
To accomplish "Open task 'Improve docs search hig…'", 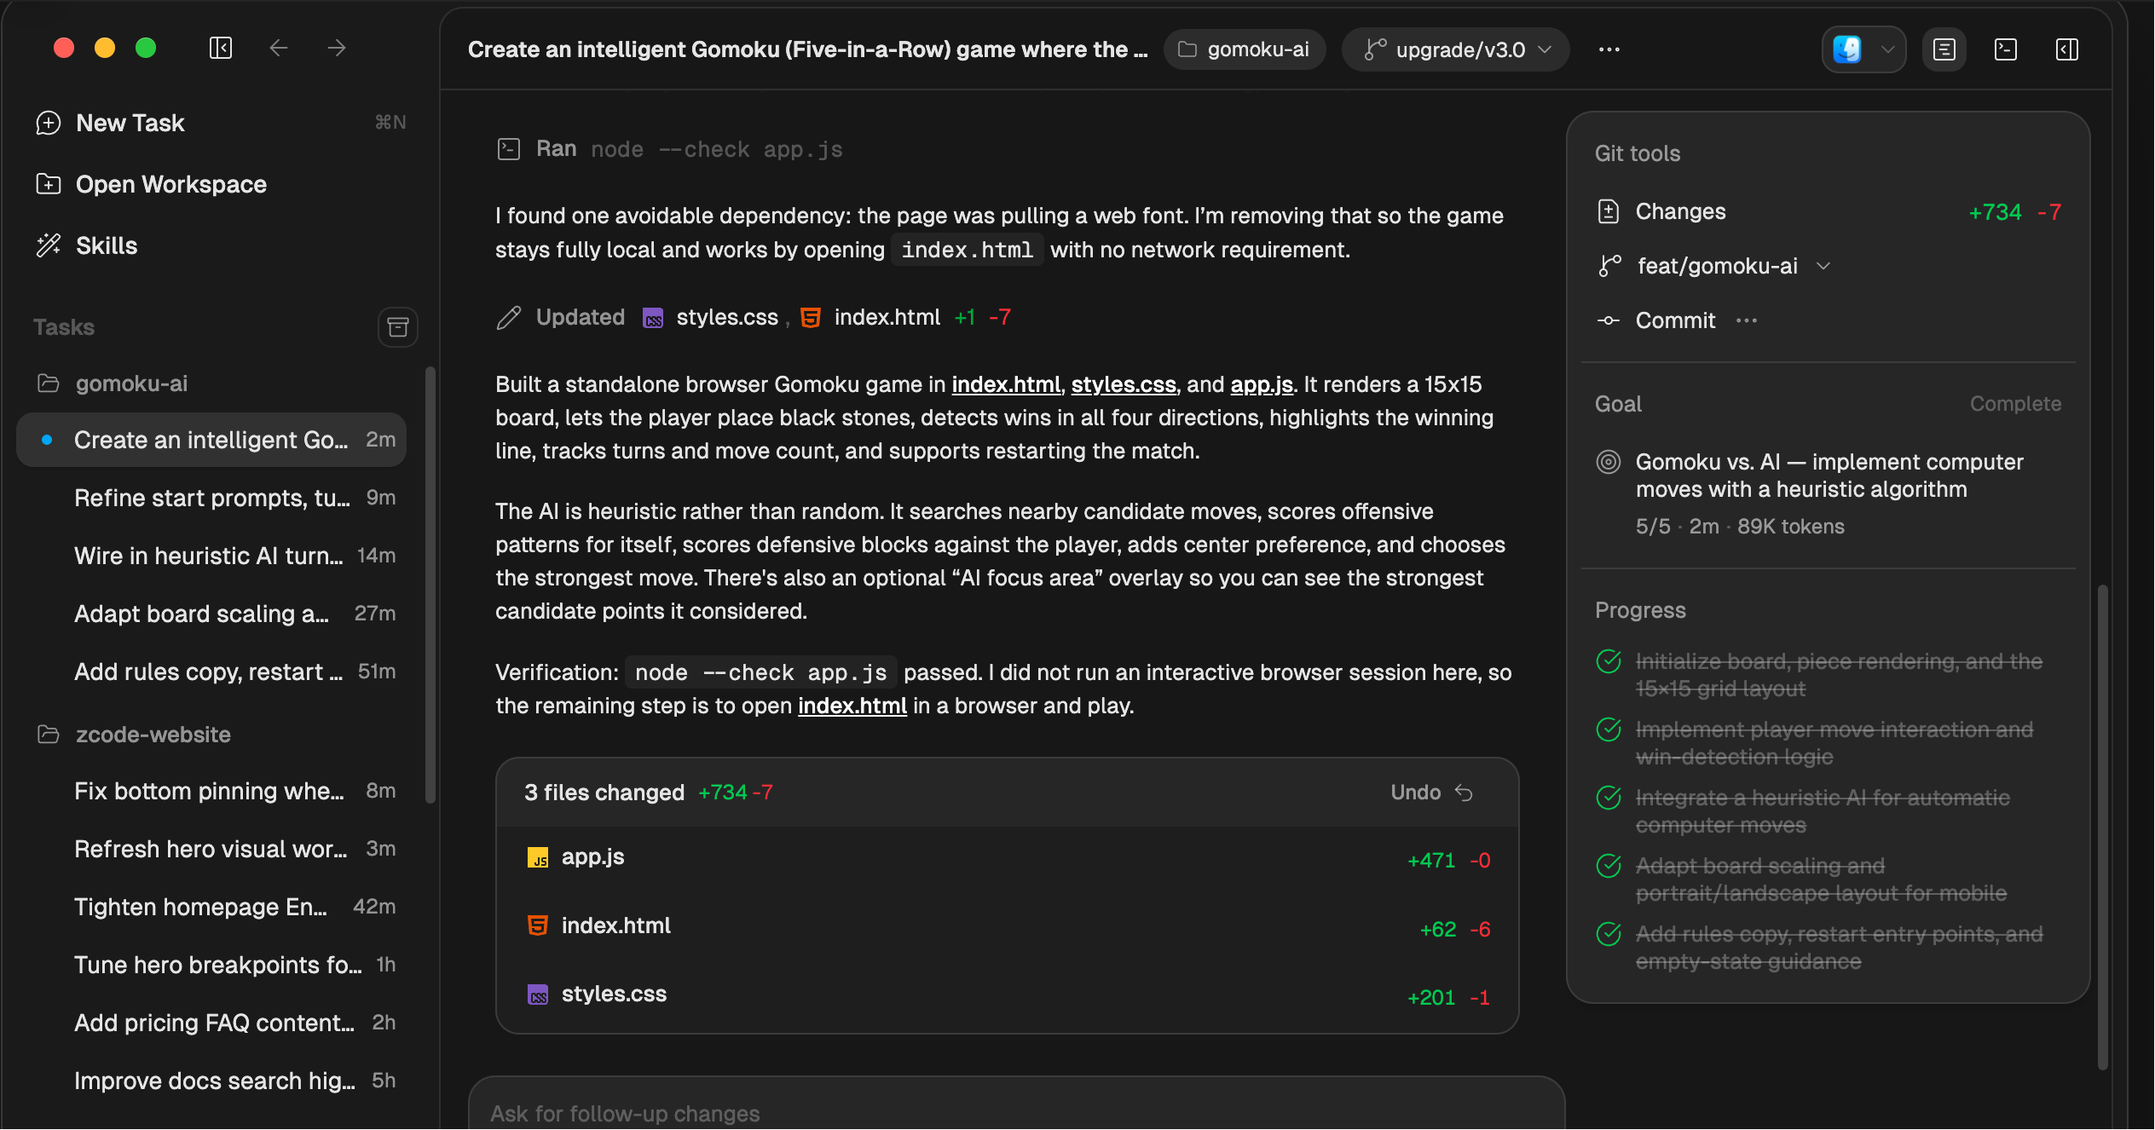I will [211, 1081].
